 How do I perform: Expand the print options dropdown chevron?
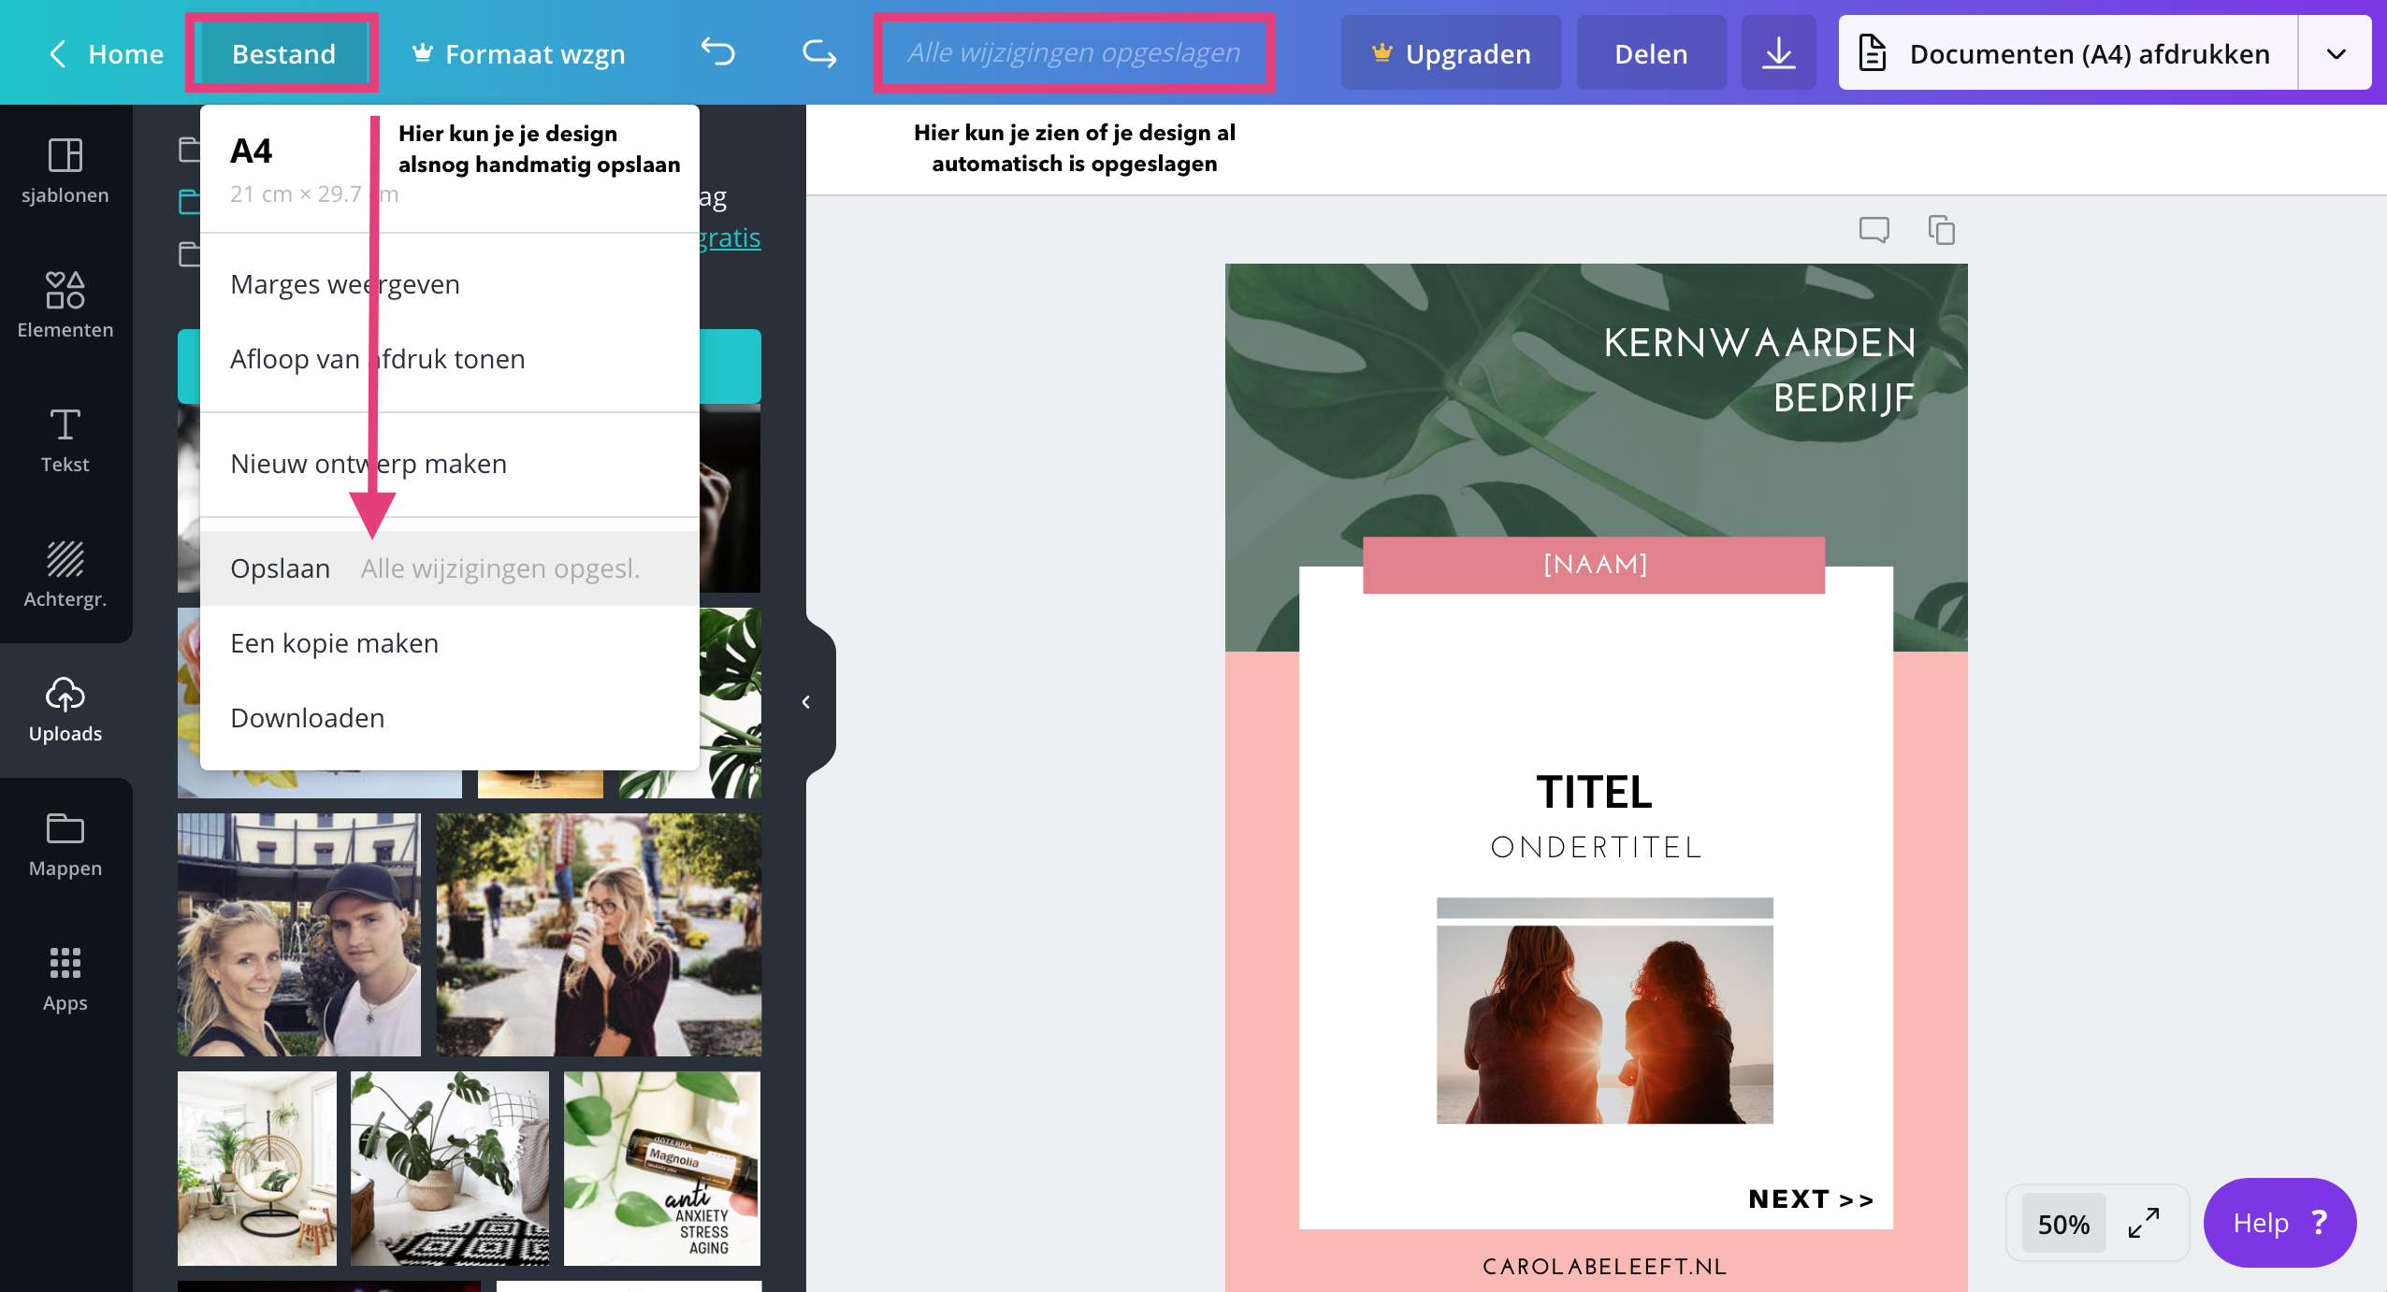(x=2336, y=53)
